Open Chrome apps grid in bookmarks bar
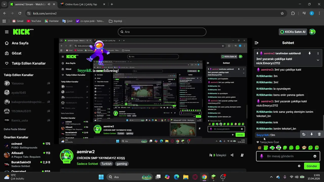 (4, 21)
